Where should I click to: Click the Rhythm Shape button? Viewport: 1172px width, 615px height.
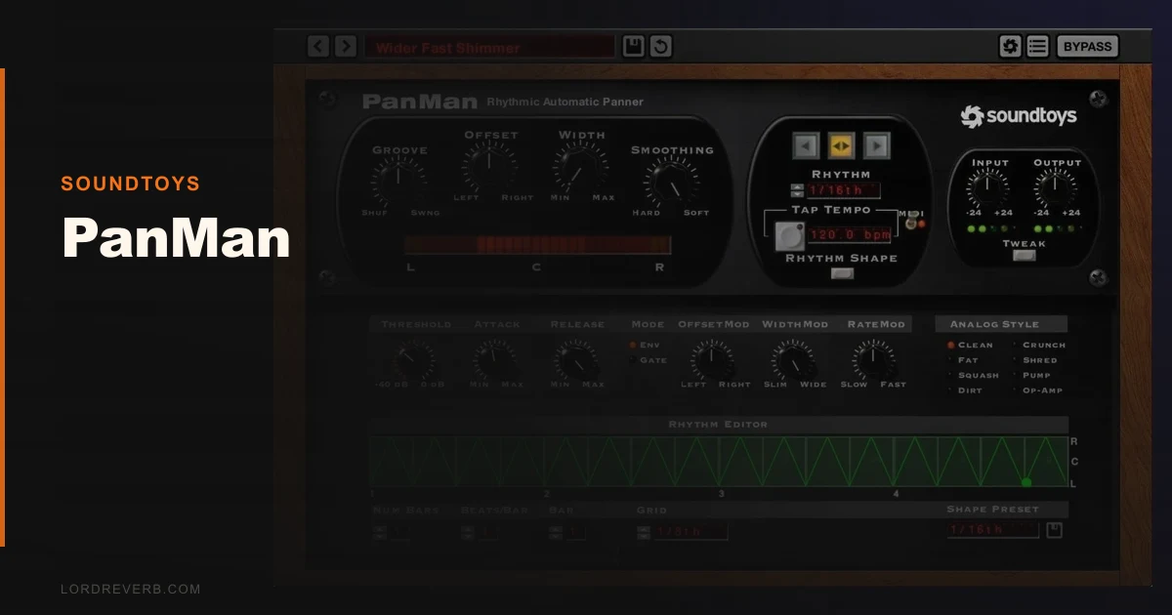tap(841, 273)
